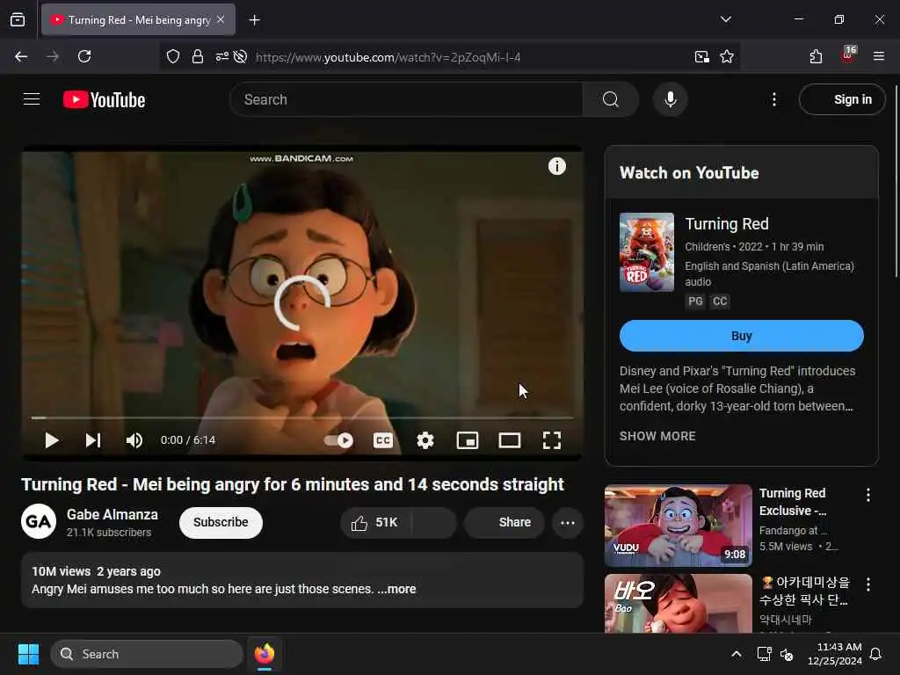This screenshot has height=675, width=900.
Task: Open Gabe Almanza channel avatar
Action: pos(39,521)
